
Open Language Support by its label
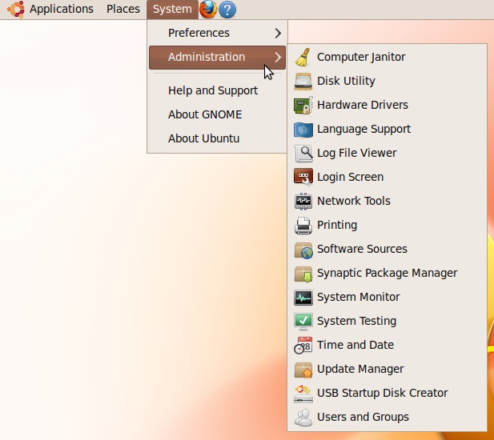(x=363, y=130)
